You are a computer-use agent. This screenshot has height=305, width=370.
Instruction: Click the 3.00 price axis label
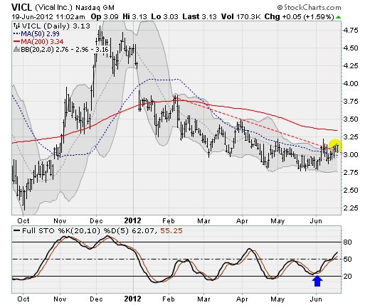click(351, 155)
